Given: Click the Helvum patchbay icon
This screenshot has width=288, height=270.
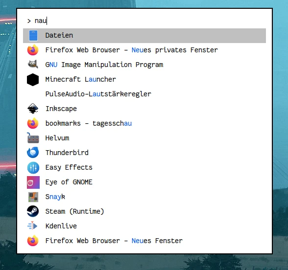Looking at the screenshot, I should point(33,138).
